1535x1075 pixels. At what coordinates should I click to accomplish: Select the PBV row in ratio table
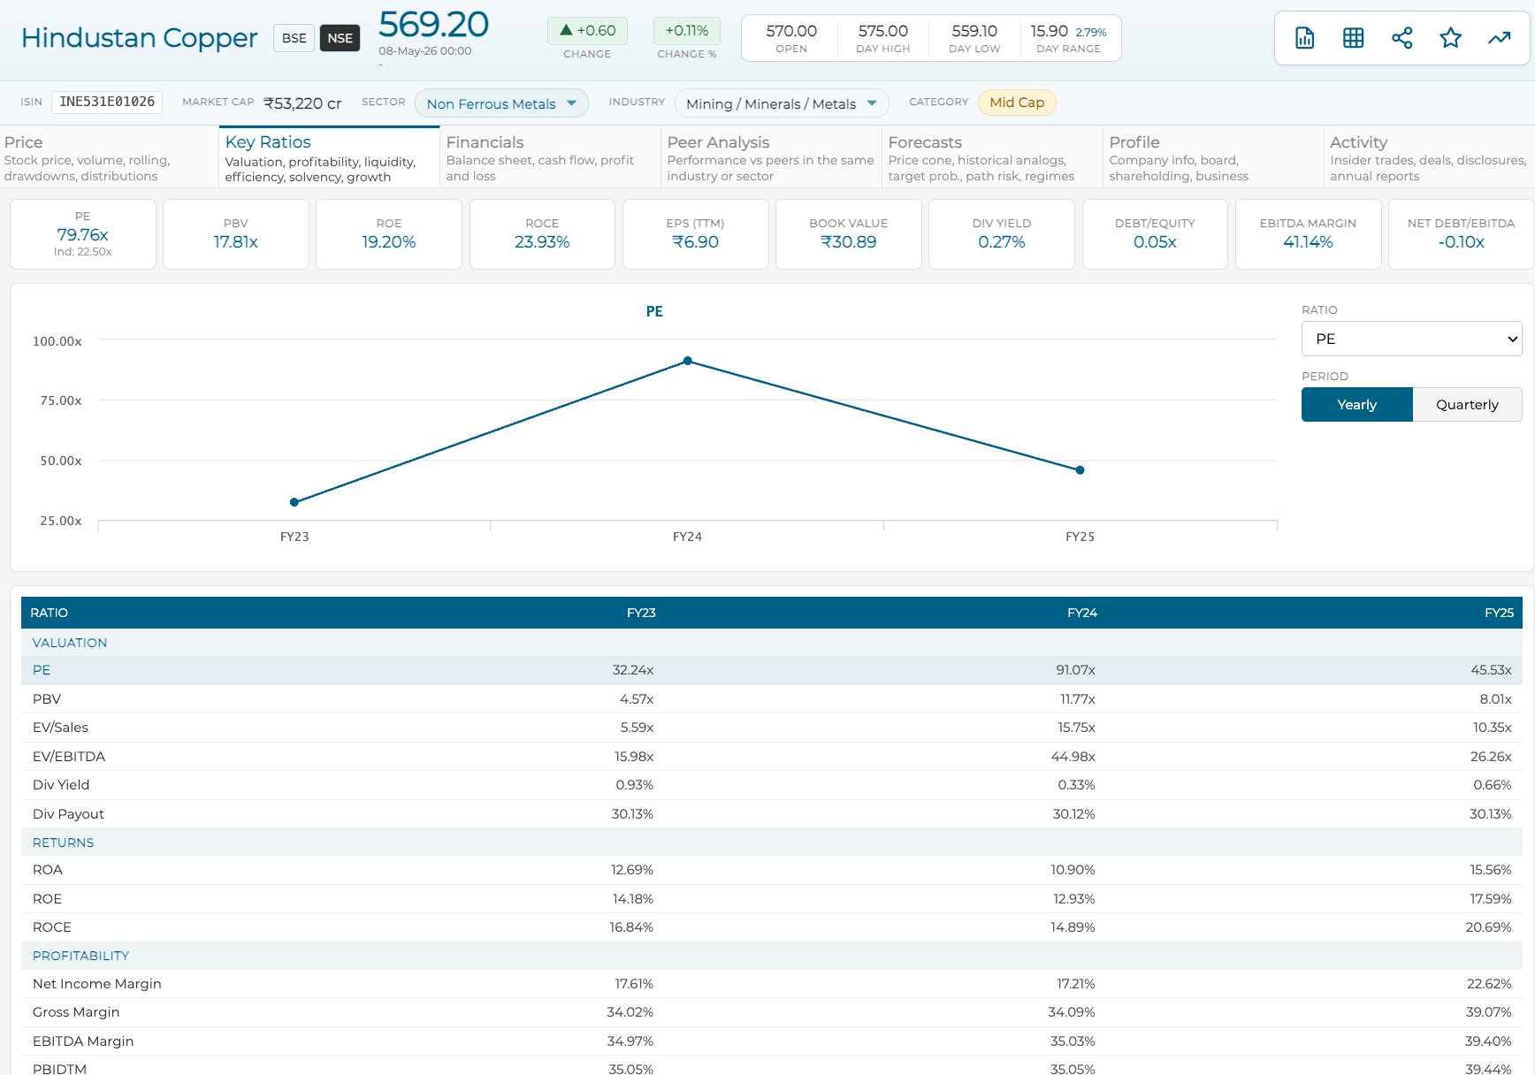[x=772, y=698]
